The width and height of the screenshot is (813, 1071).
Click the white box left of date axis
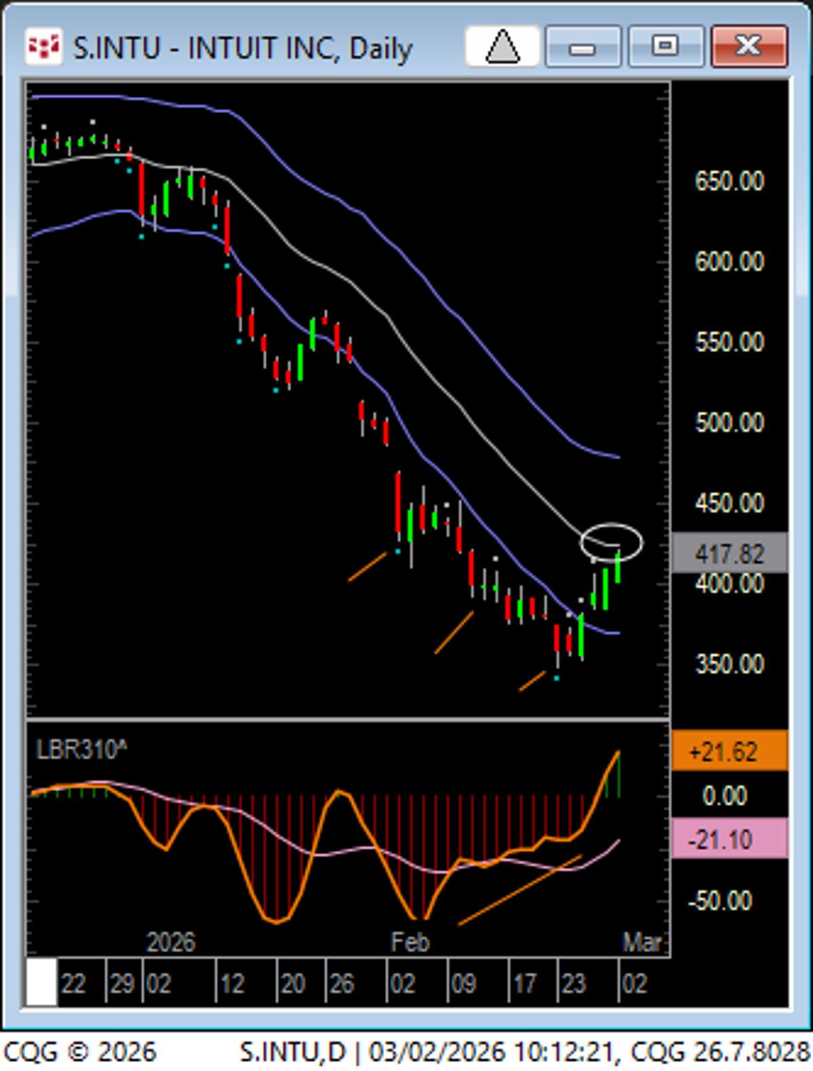tap(41, 982)
